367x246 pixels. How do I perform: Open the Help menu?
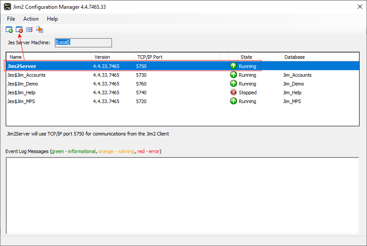click(x=52, y=19)
